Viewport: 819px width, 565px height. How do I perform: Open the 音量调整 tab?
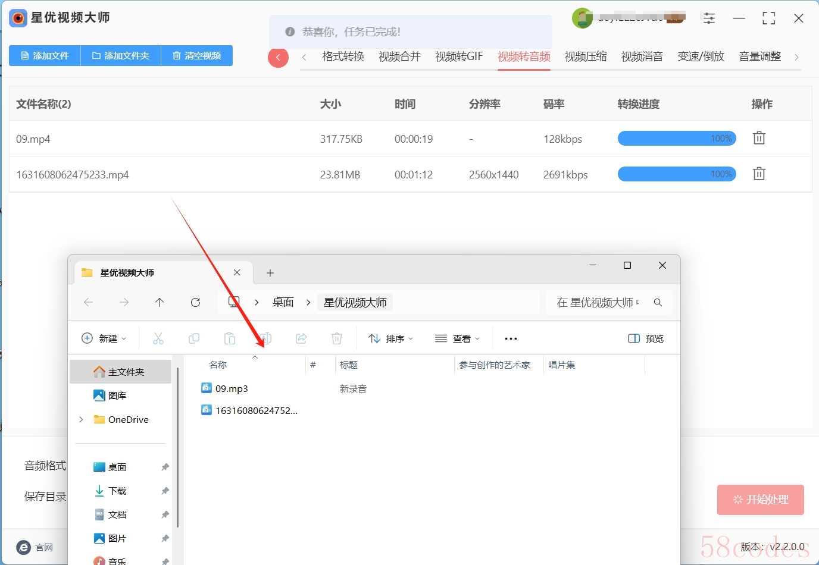pyautogui.click(x=760, y=56)
